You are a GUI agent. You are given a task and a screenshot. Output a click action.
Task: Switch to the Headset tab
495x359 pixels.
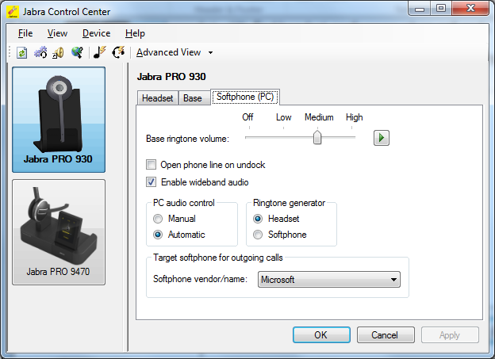158,98
